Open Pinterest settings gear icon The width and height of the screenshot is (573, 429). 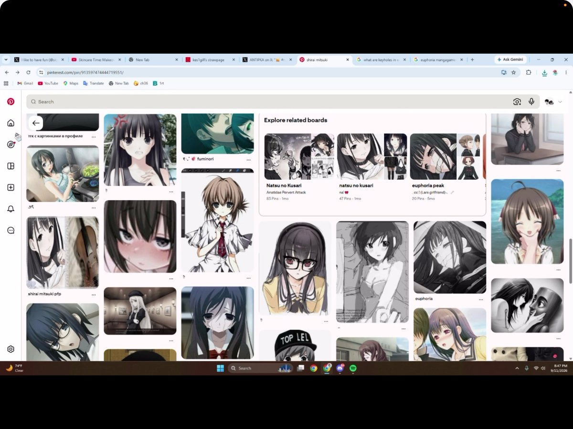[11, 349]
